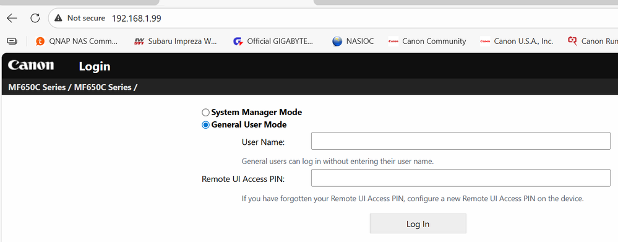Reload the page using the refresh icon
The width and height of the screenshot is (618, 242).
click(35, 18)
